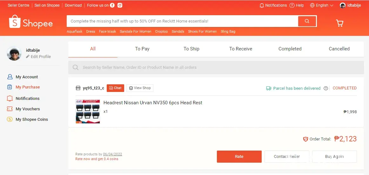The height and width of the screenshot is (175, 369).
Task: Open My Purchase in sidebar
Action: tap(28, 87)
